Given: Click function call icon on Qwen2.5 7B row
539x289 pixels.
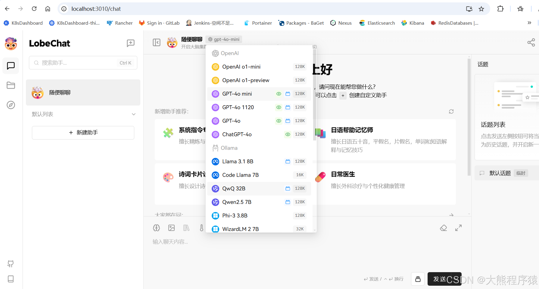Looking at the screenshot, I should [288, 202].
